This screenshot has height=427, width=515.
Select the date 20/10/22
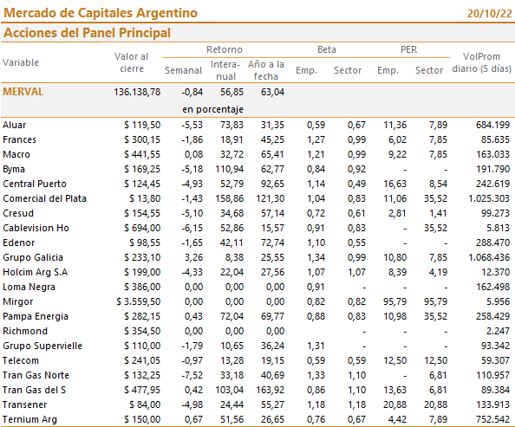coord(489,14)
